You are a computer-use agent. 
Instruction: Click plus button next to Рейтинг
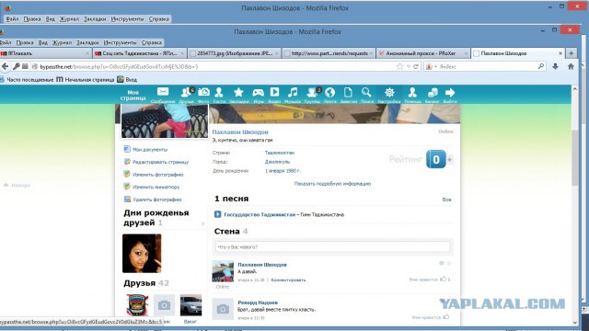click(450, 159)
